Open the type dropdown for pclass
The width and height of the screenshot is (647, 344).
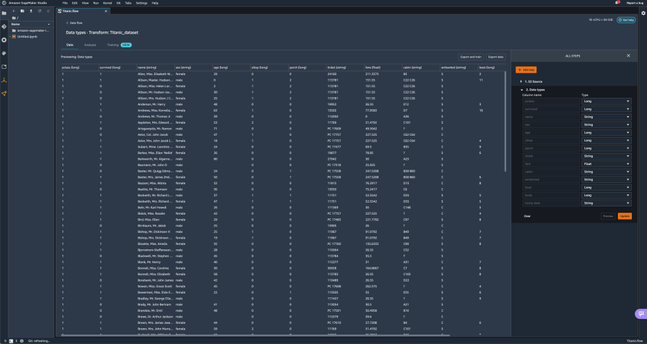(x=606, y=101)
